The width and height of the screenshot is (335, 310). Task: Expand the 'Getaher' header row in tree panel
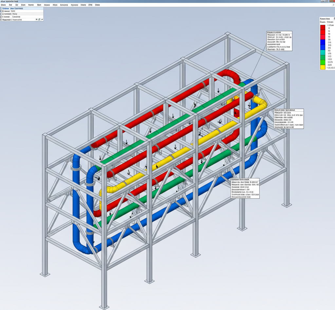1,8
